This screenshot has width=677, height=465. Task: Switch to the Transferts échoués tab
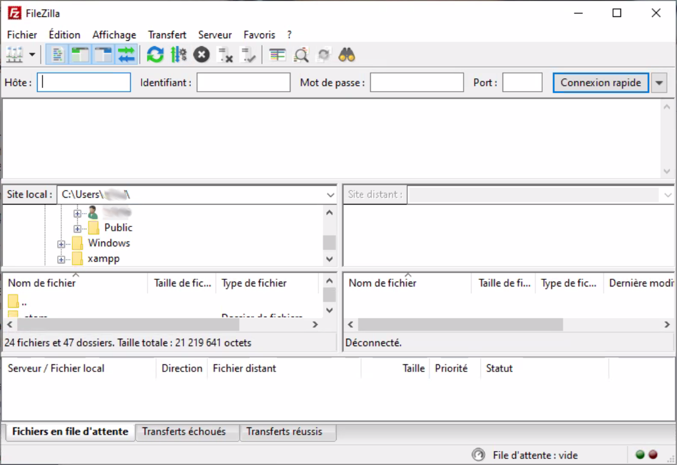[x=187, y=432]
